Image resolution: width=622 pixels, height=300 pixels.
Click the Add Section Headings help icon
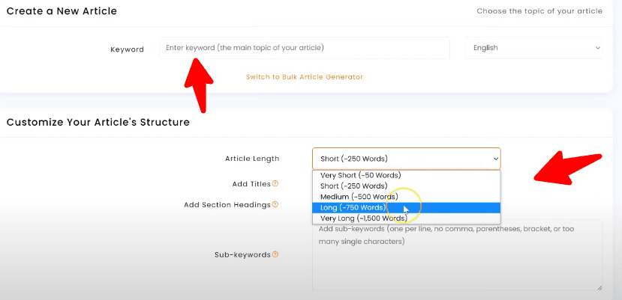click(x=275, y=204)
